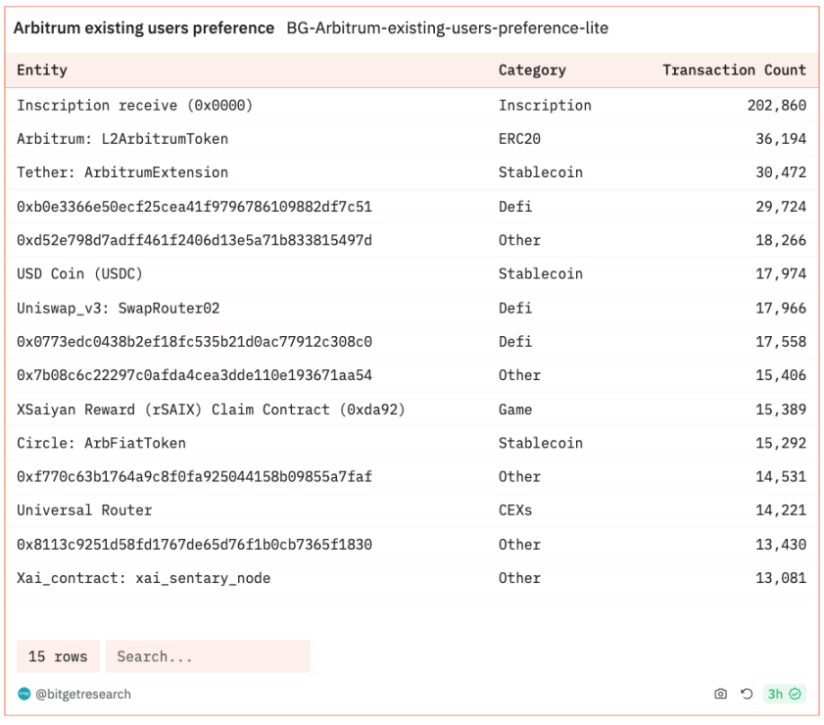Click the camera screenshot icon

[721, 694]
